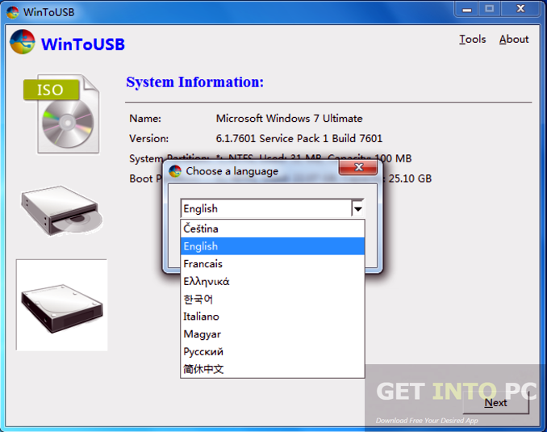Viewport: 547px width, 432px height.
Task: Click the version 6.1.7601 Service Pack text
Action: [299, 139]
